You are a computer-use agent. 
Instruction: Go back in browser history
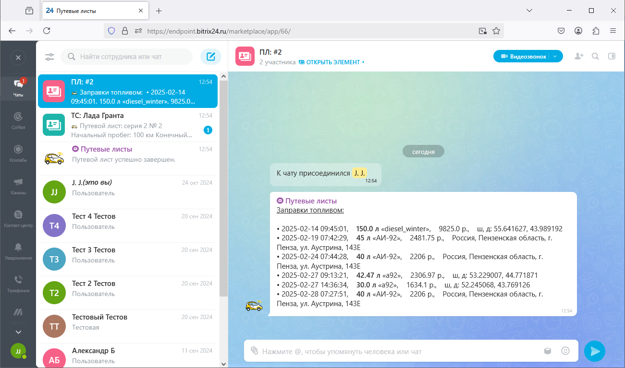[x=12, y=31]
